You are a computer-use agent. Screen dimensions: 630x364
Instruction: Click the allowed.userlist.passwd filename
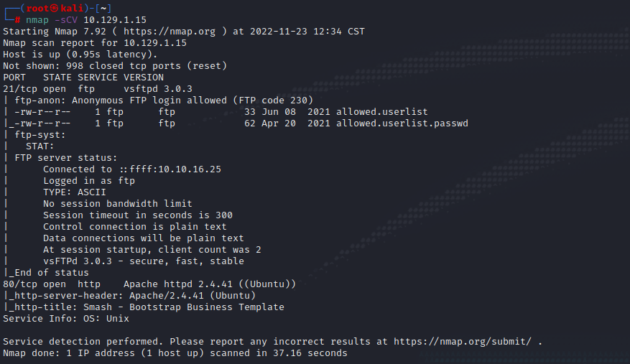tap(402, 123)
